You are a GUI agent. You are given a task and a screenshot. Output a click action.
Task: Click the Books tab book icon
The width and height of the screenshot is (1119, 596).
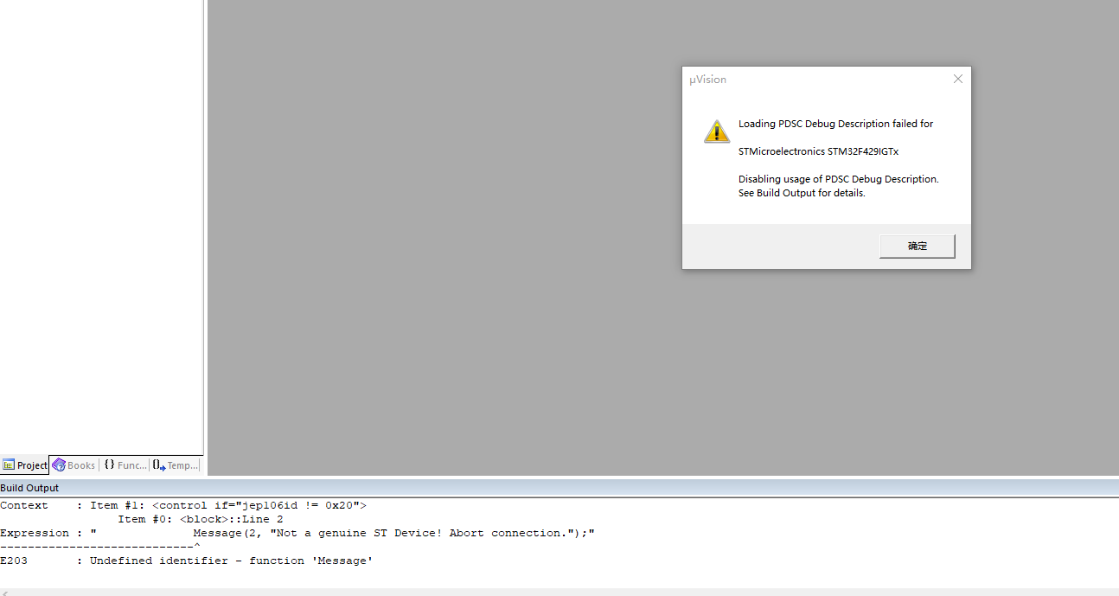(59, 465)
